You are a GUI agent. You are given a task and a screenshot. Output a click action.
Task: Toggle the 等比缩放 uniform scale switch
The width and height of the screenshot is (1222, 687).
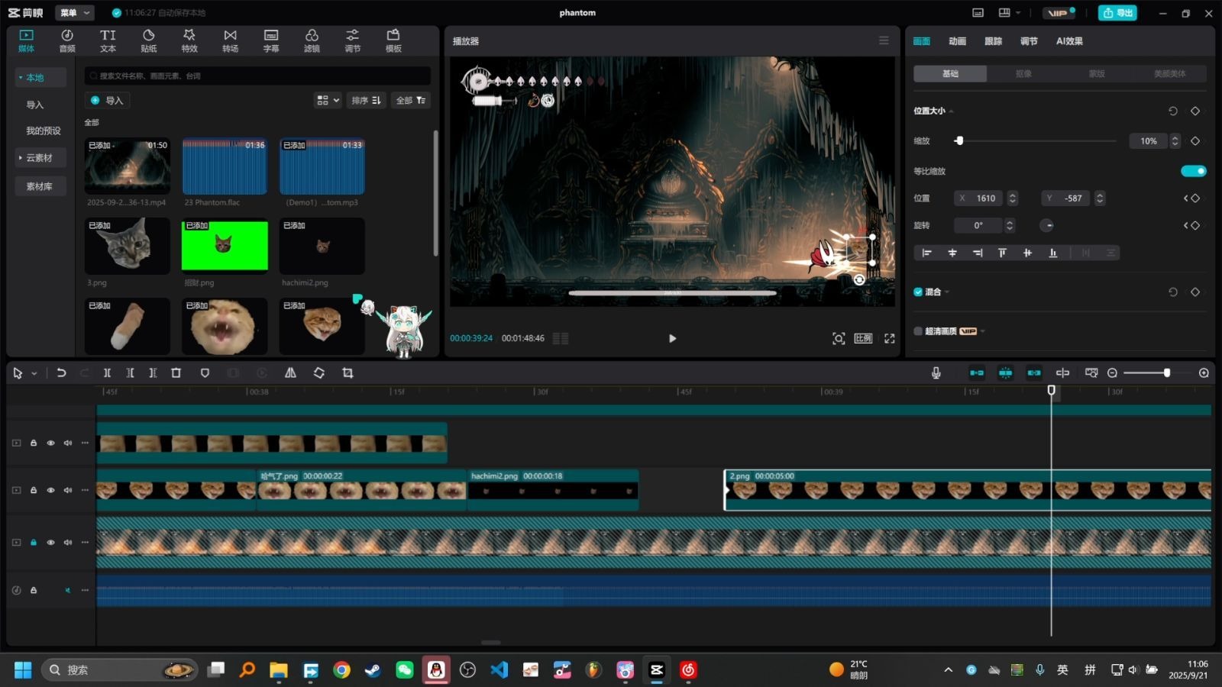coord(1193,171)
